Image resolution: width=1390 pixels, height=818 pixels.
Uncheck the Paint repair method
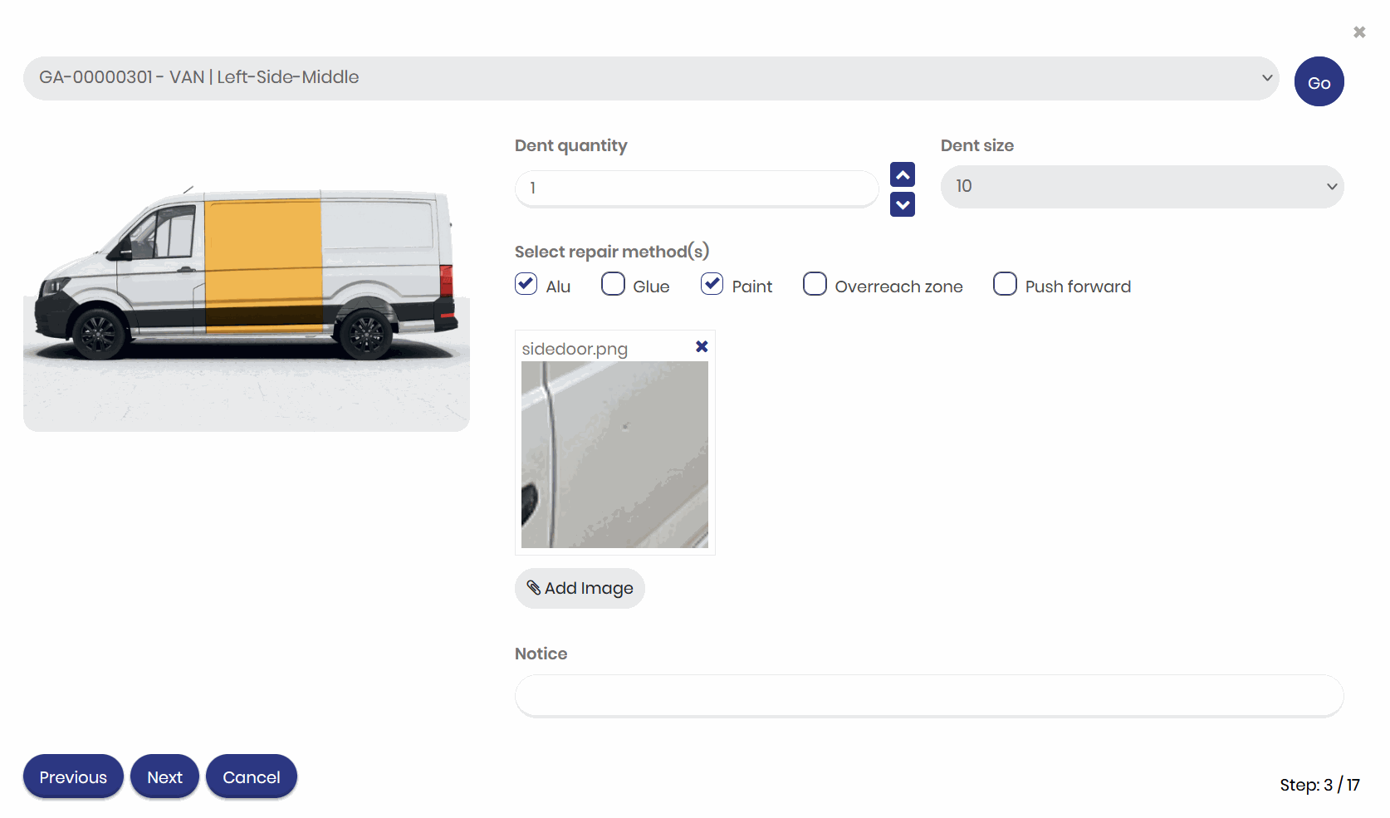pyautogui.click(x=712, y=284)
